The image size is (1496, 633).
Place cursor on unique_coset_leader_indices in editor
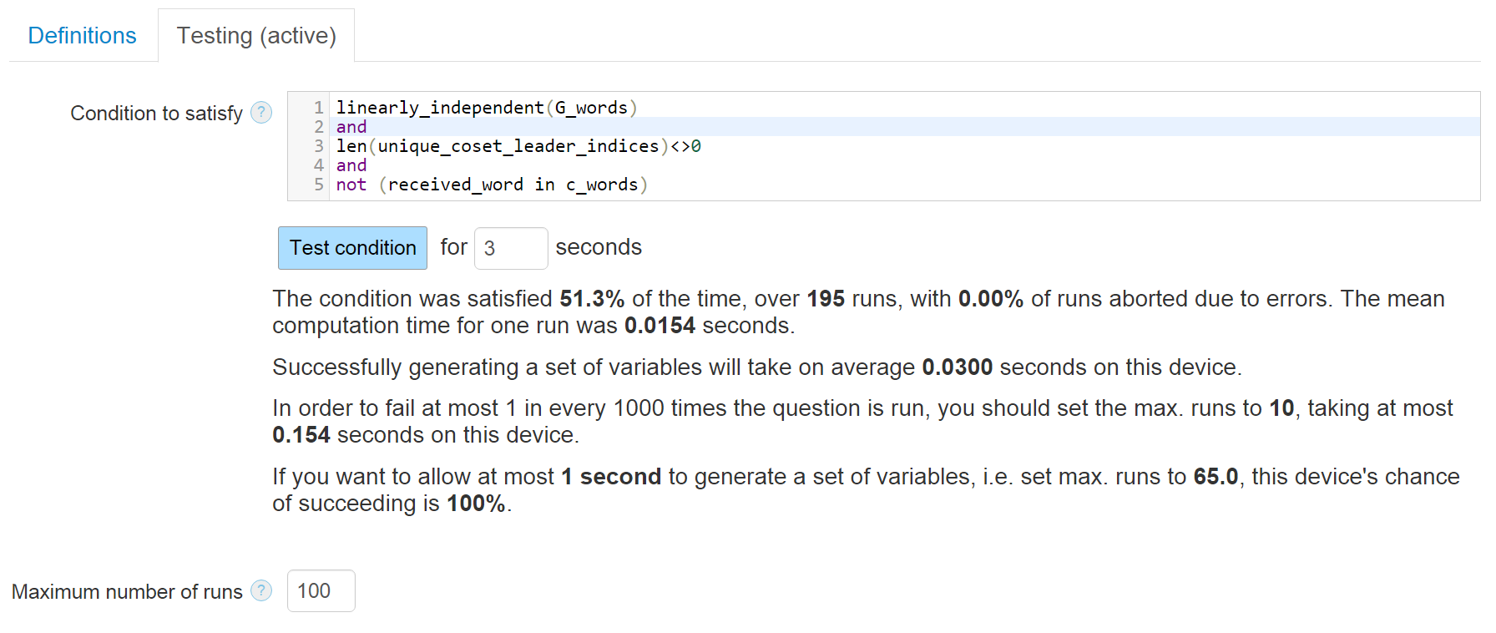point(518,146)
